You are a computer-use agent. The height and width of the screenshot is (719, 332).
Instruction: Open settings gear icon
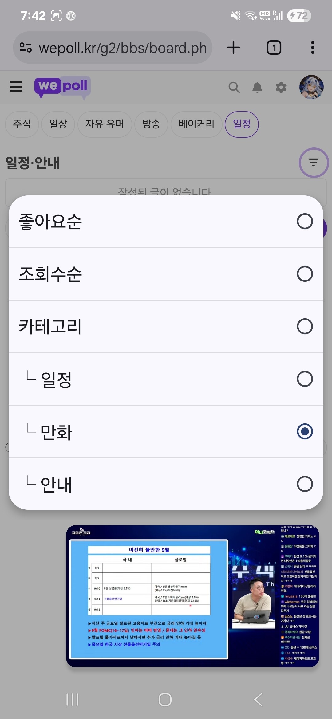click(x=281, y=87)
